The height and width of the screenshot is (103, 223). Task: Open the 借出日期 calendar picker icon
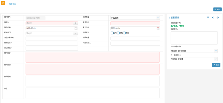[x=76, y=28]
